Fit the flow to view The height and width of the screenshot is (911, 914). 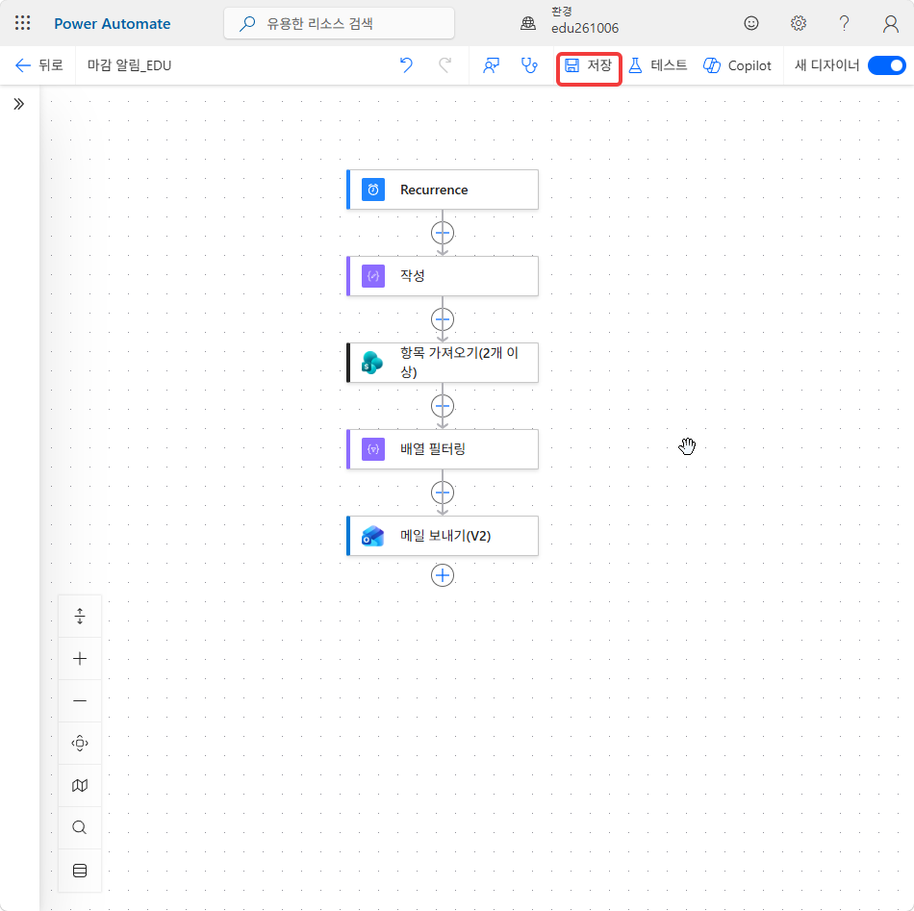click(80, 744)
